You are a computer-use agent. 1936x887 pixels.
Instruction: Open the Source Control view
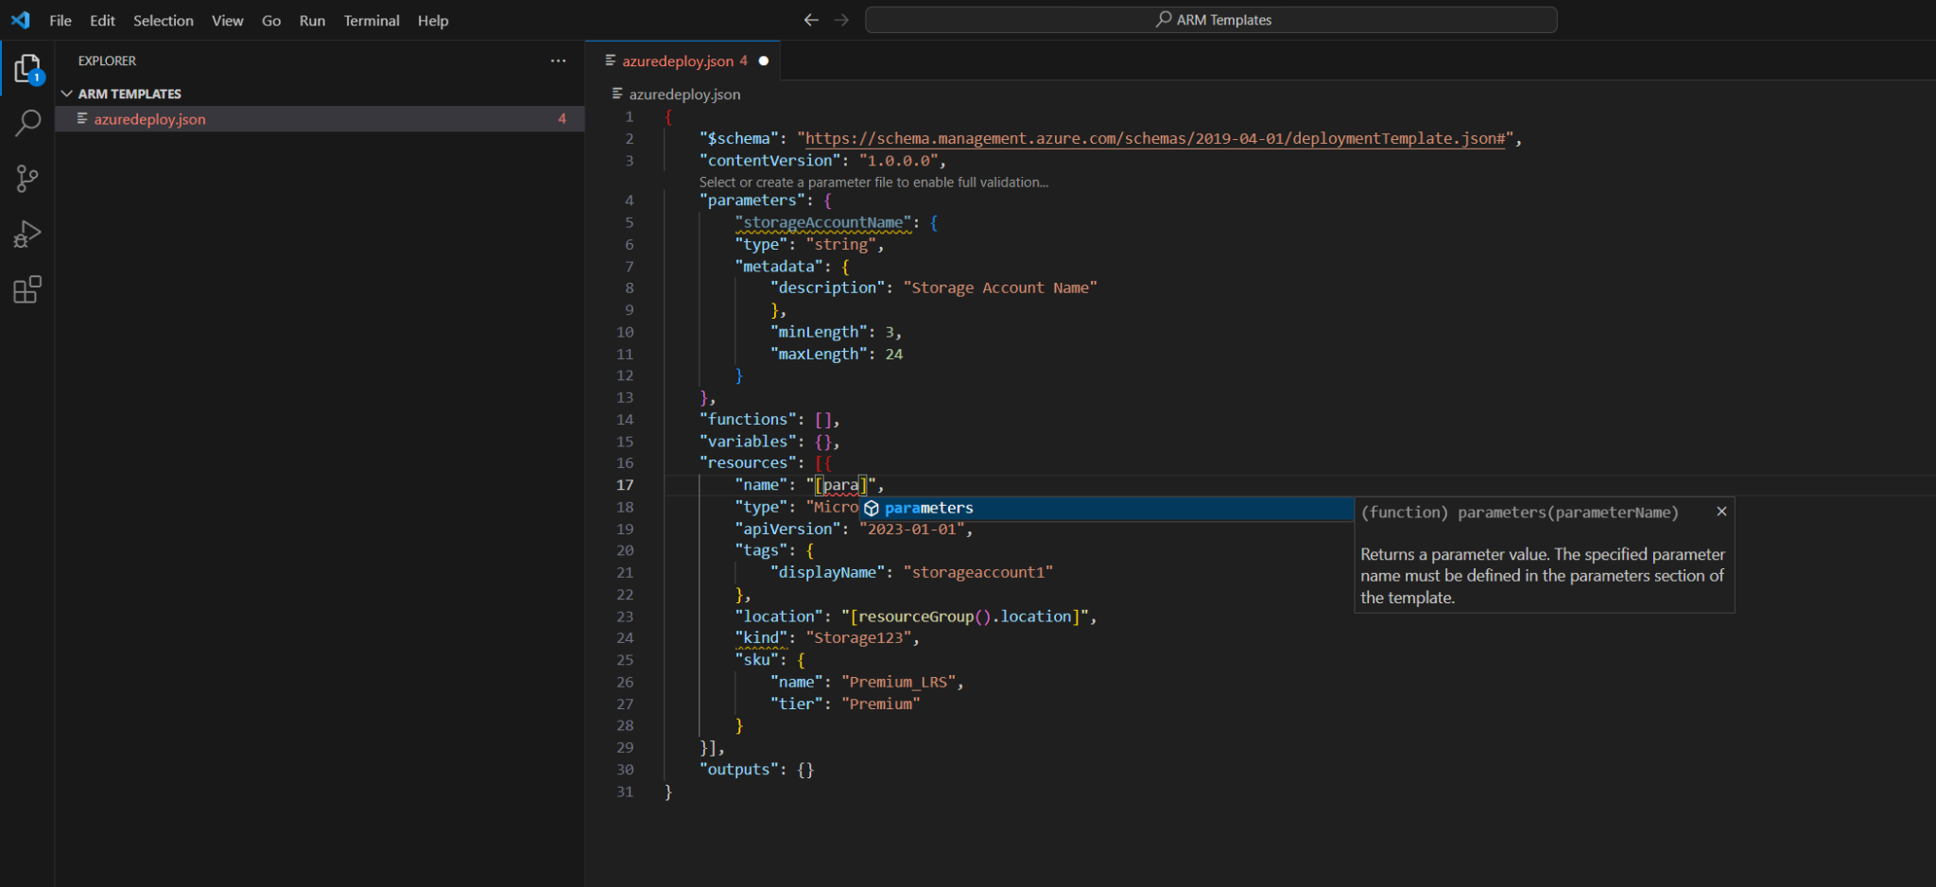pyautogui.click(x=27, y=179)
